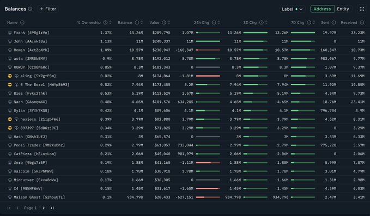This screenshot has width=370, height=216.
Task: Click the wallet icon beside Maison Ghost
Action: 10,198
